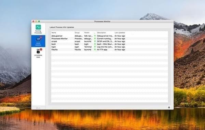Click the 'OCSP and CRL D...' description cell
This screenshot has width=205, height=130.
point(105,41)
